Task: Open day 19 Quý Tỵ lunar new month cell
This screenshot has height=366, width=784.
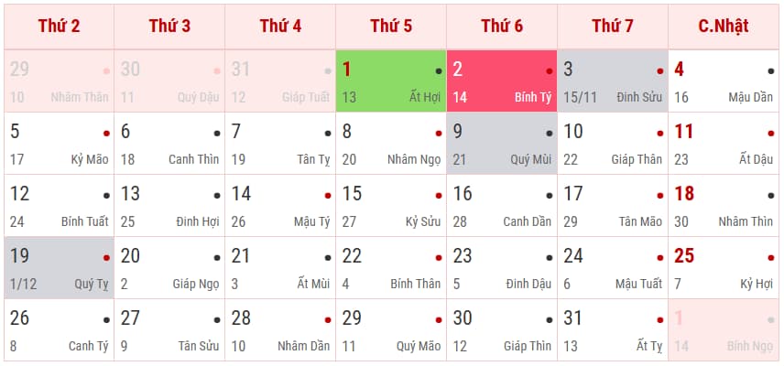Action: (x=59, y=267)
